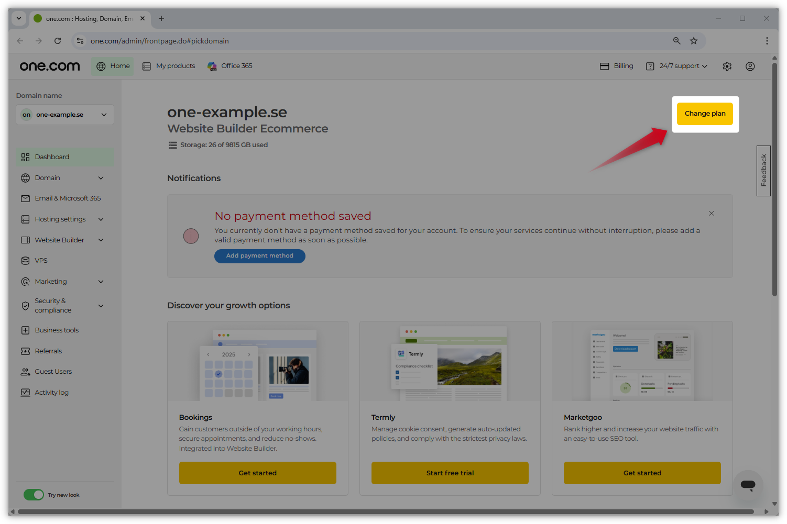The width and height of the screenshot is (787, 524).
Task: Click Add payment method
Action: [x=260, y=256]
